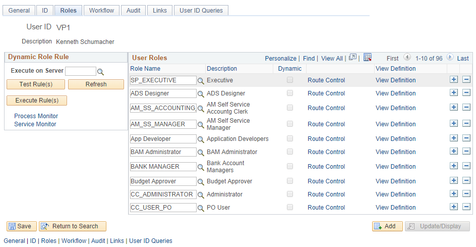Add a row after AM_SS_ACCOUNTING role
The height and width of the screenshot is (247, 476).
pyautogui.click(x=453, y=107)
